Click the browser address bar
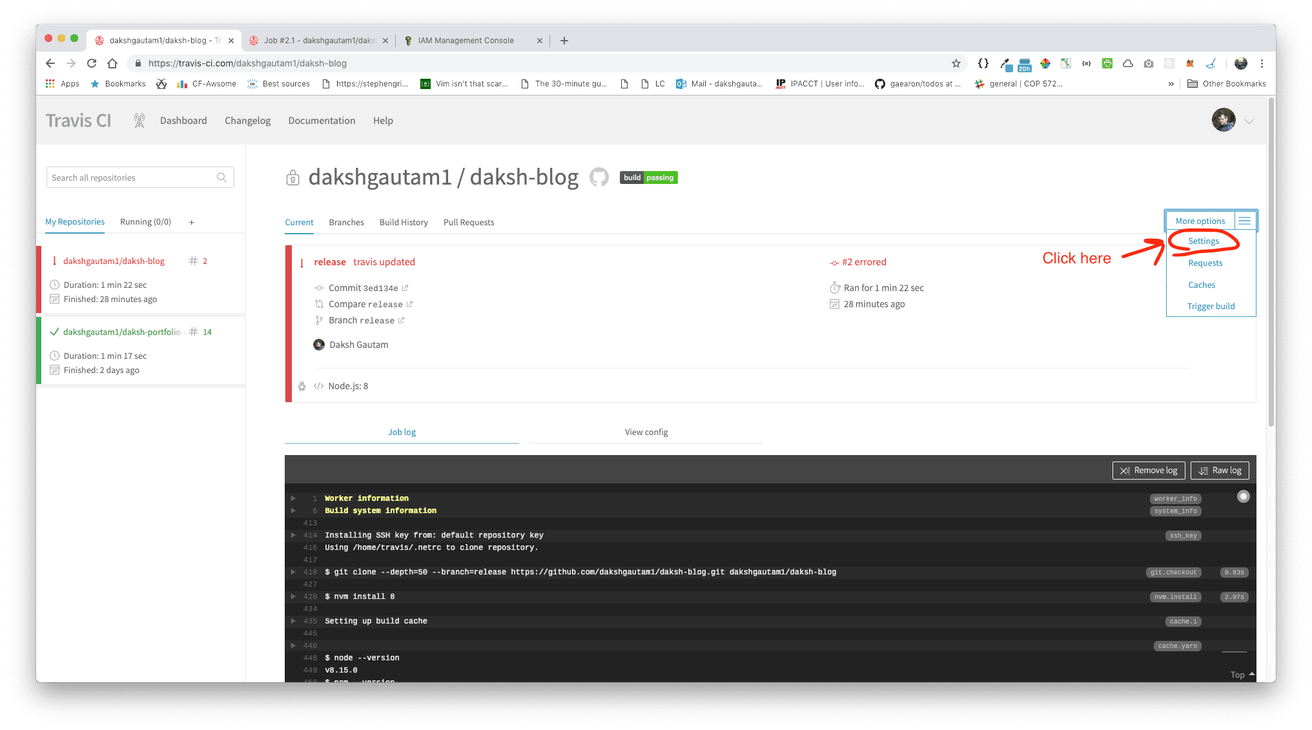Image resolution: width=1312 pixels, height=730 pixels. pos(541,63)
